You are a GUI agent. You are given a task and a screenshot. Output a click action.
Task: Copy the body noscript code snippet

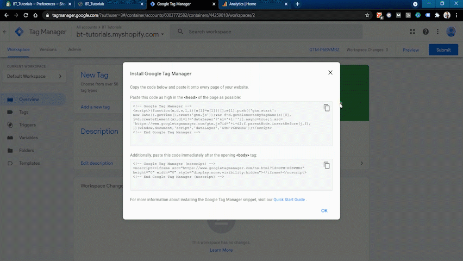coord(326,165)
